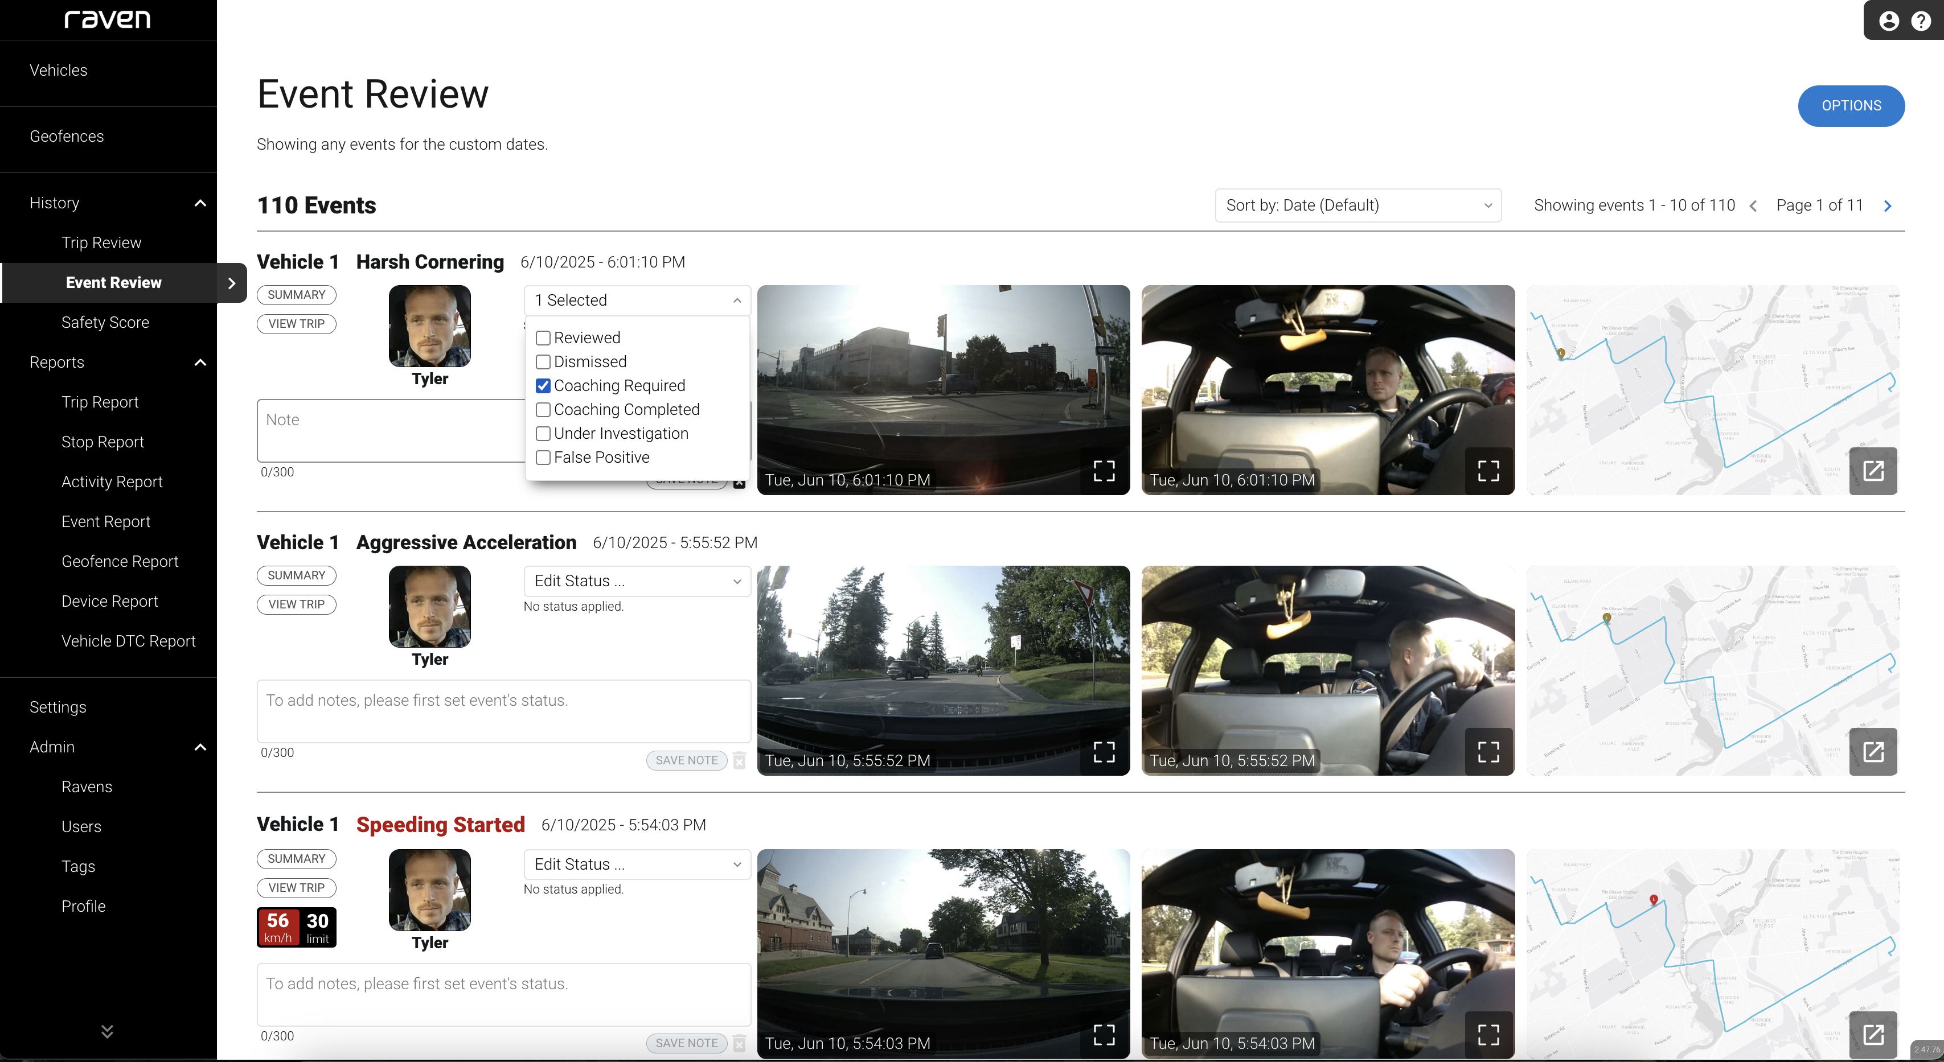The height and width of the screenshot is (1062, 1944).
Task: Uncheck Coaching Required status
Action: click(x=543, y=386)
